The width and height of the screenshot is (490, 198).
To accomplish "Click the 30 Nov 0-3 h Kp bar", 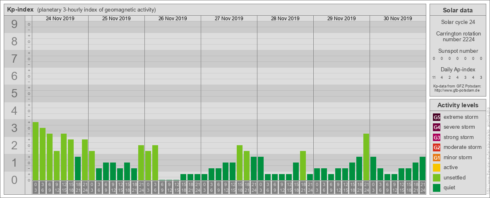I will point(373,168).
